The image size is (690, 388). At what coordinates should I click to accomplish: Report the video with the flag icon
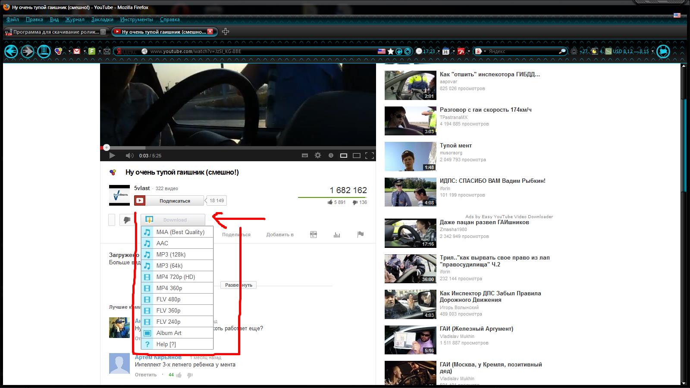pyautogui.click(x=361, y=235)
